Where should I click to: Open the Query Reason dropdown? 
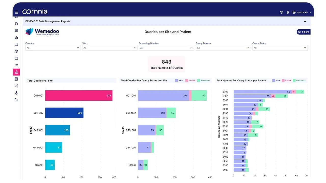tap(223, 48)
